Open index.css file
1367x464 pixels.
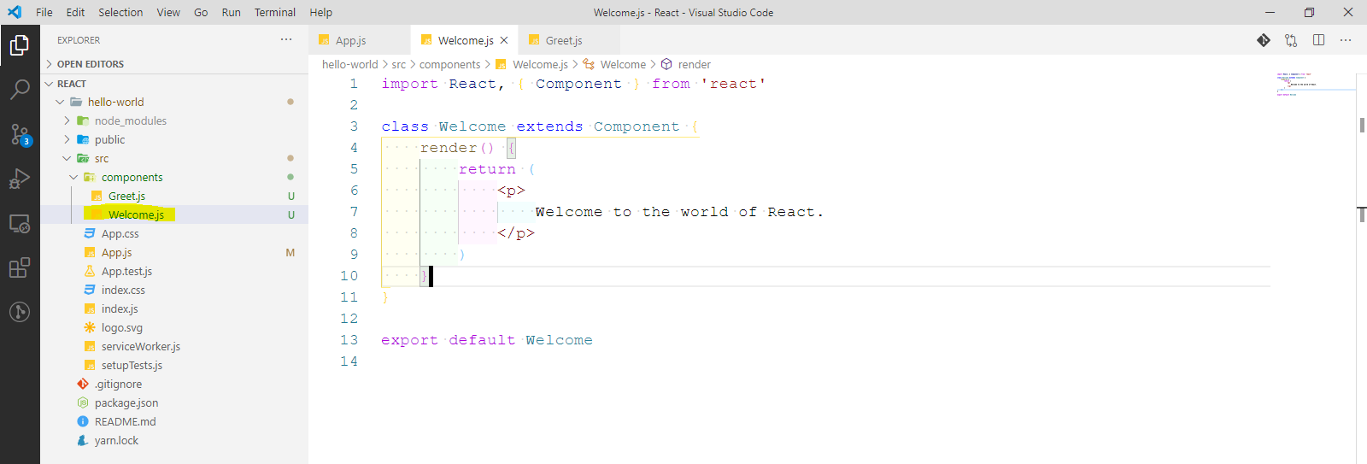coord(174,290)
